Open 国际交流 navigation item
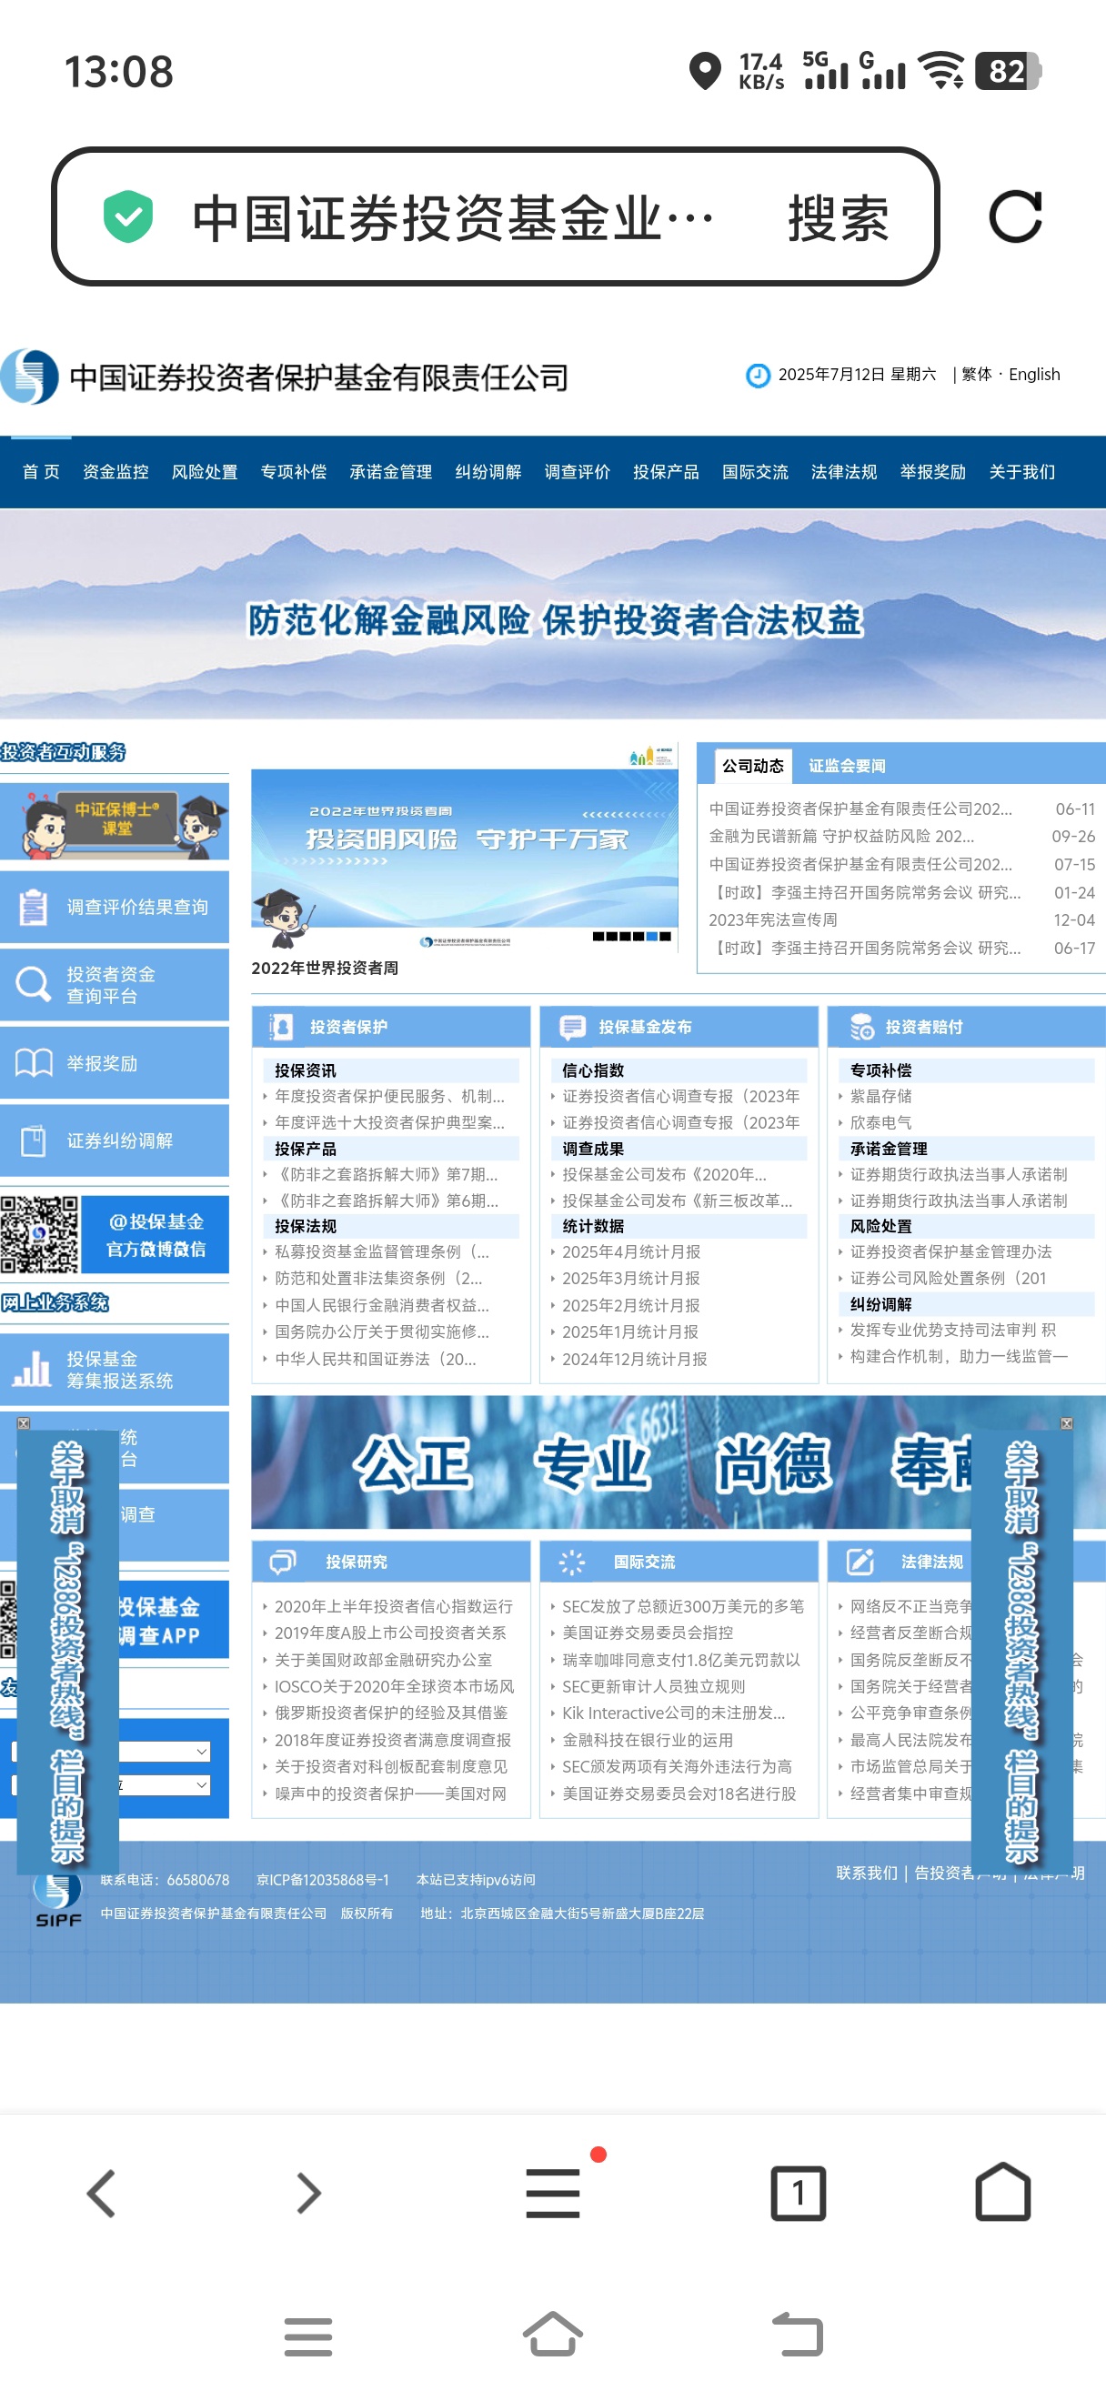Screen dimensions: 1106x2401 point(755,472)
